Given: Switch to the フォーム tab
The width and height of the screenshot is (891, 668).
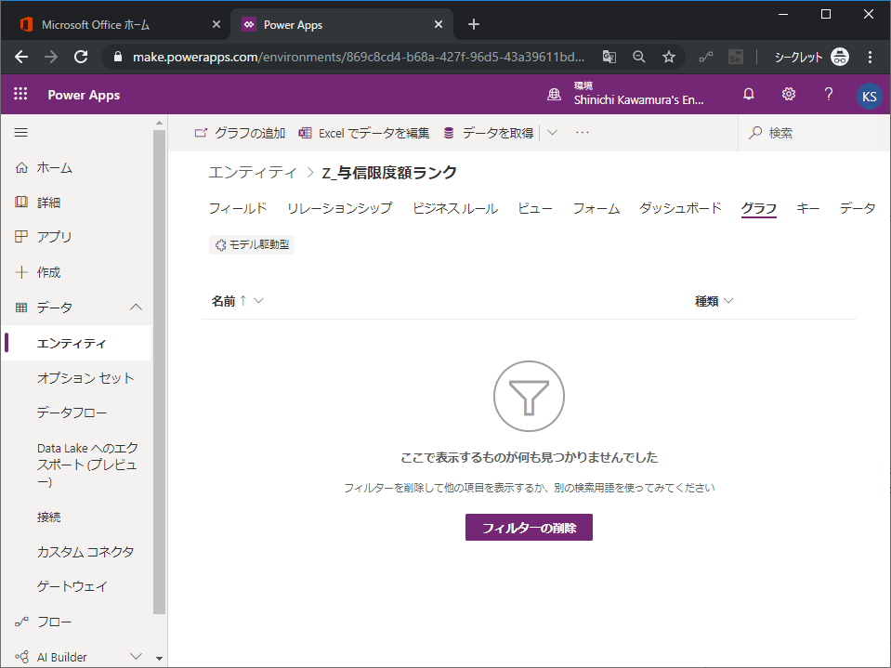Looking at the screenshot, I should 596,208.
